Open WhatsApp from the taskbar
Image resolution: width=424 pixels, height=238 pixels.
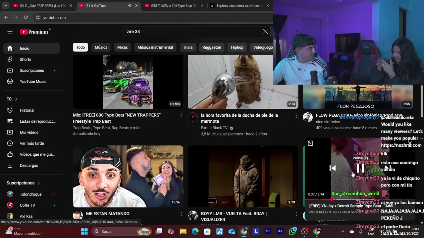click(292, 231)
